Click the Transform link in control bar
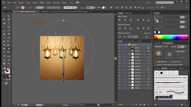 [150, 7]
